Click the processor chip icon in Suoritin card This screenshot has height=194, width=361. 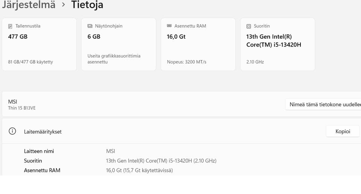pos(249,26)
